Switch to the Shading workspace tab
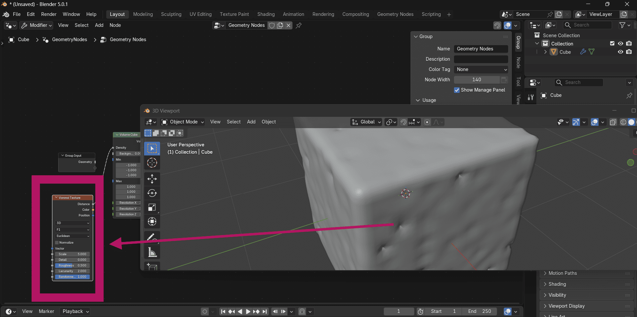 (266, 14)
